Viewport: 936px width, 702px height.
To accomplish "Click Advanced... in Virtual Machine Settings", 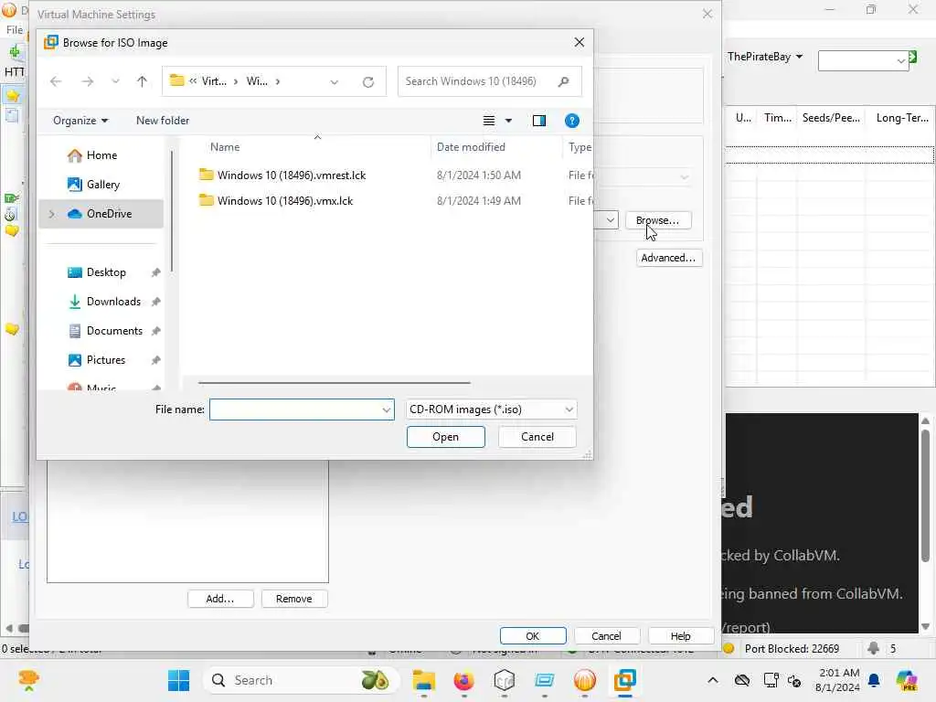I will (x=668, y=258).
